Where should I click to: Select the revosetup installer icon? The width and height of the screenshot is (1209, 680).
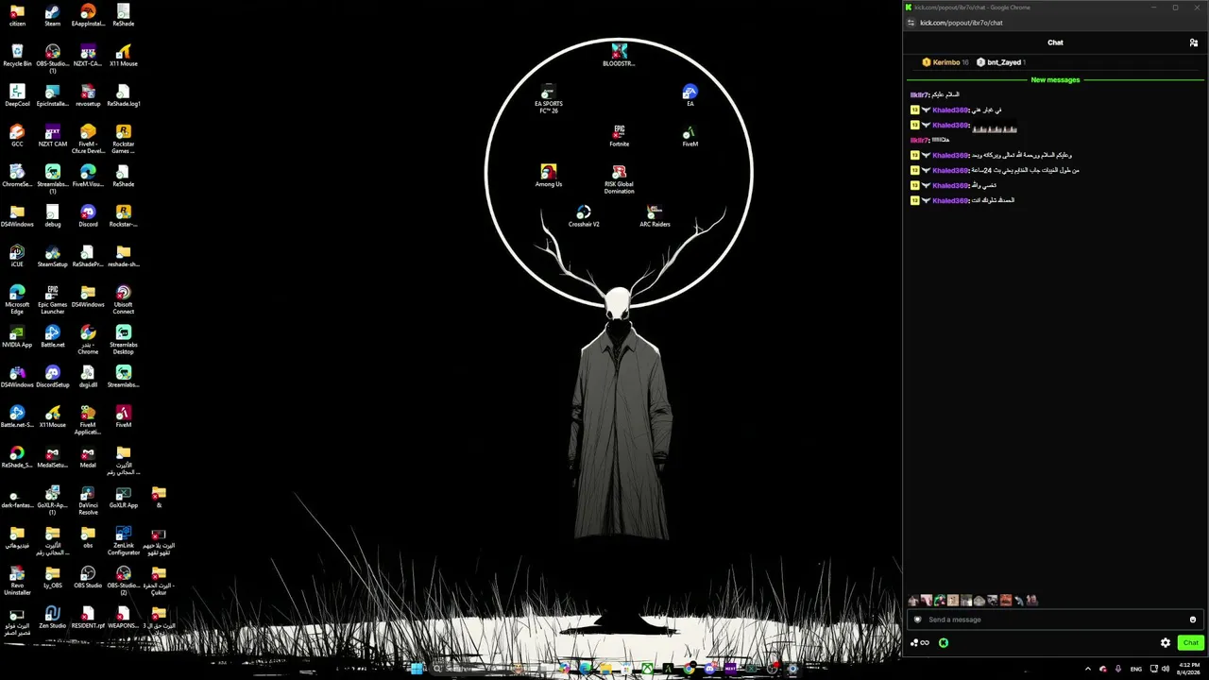[88, 95]
